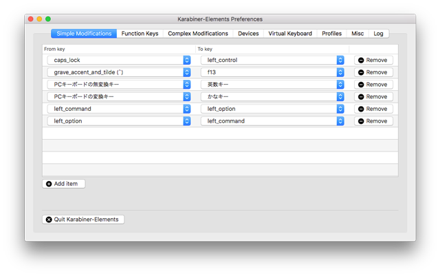The height and width of the screenshot is (276, 440).
Task: Remove the grave_accent to f13 mapping
Action: [373, 72]
